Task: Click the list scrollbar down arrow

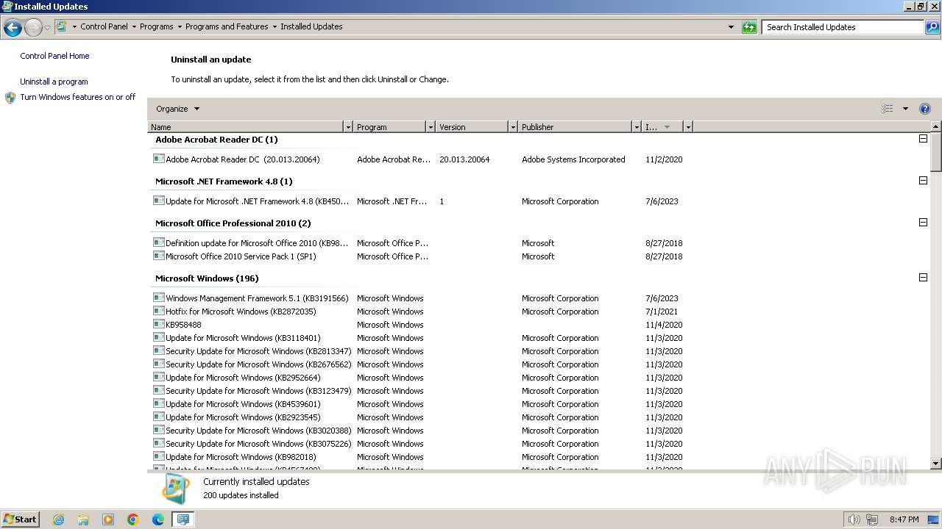Action: coord(936,464)
